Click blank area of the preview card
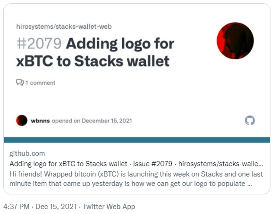The height and width of the screenshot is (214, 275). tap(137, 100)
